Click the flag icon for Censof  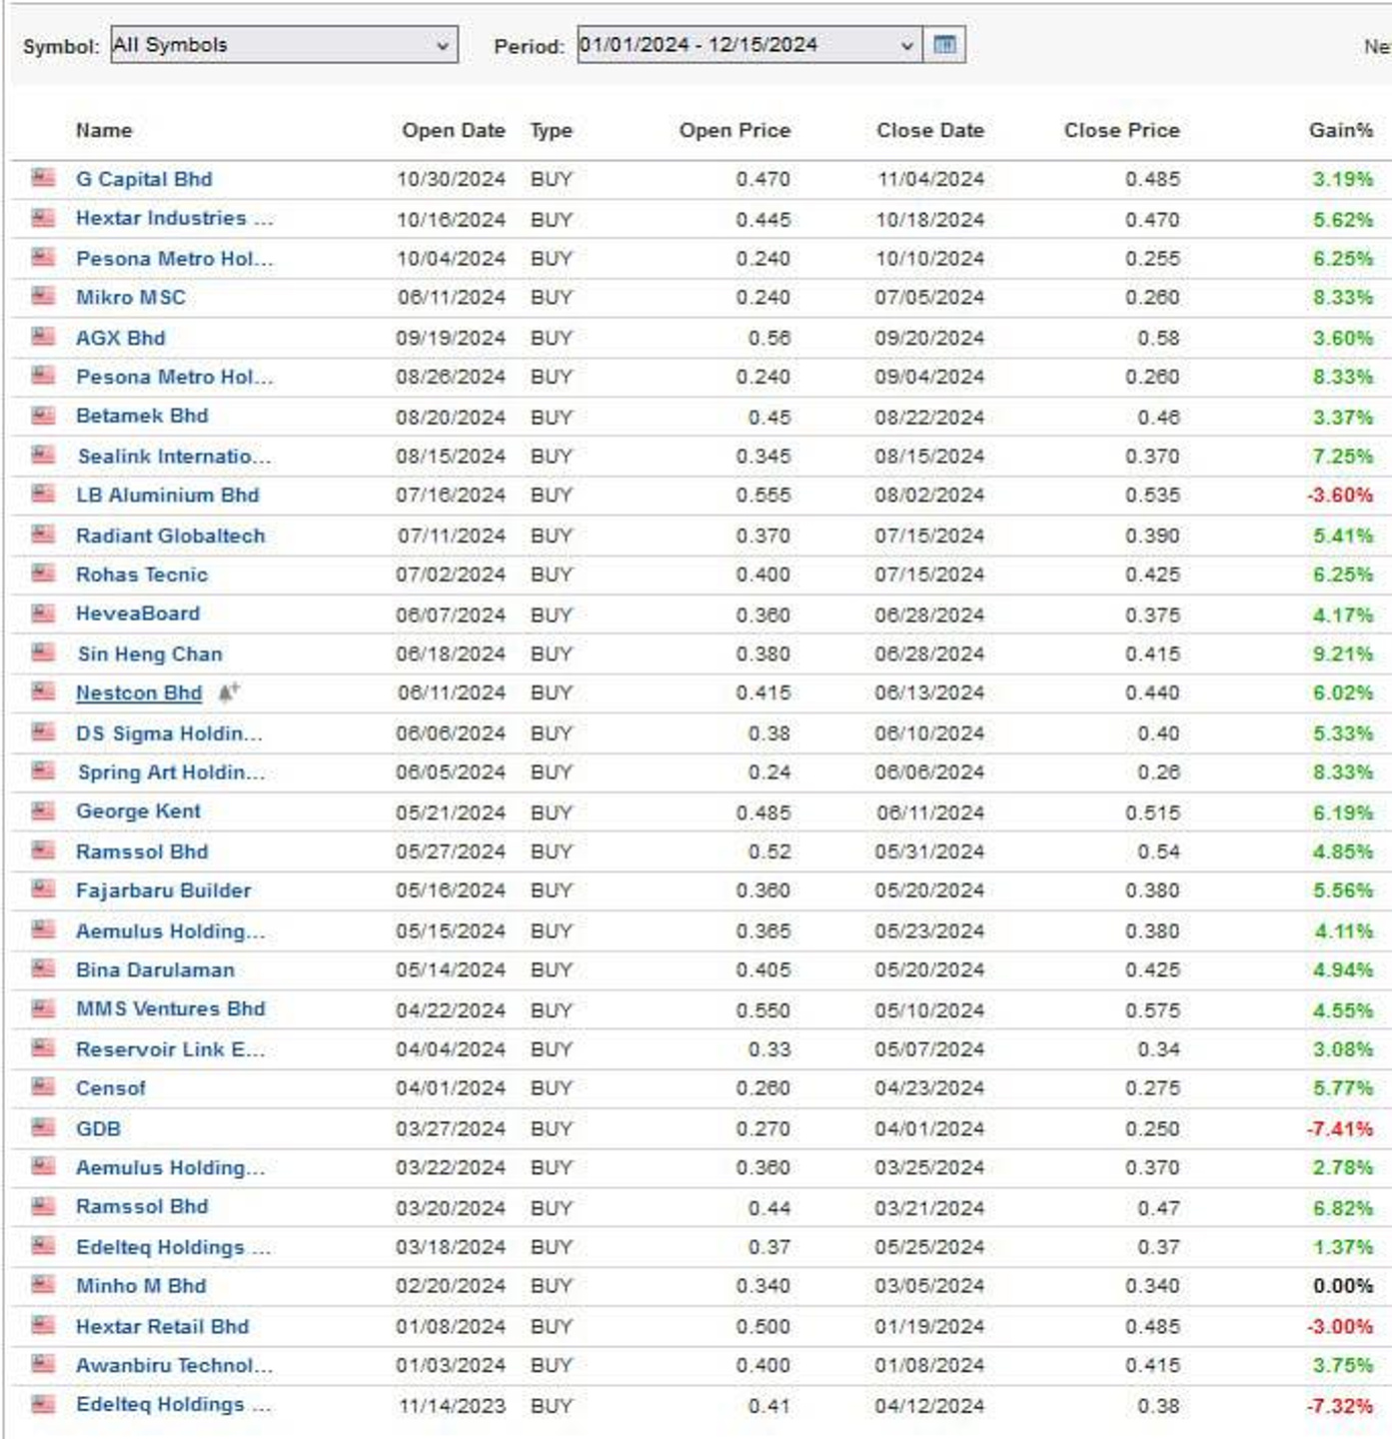pyautogui.click(x=43, y=1087)
